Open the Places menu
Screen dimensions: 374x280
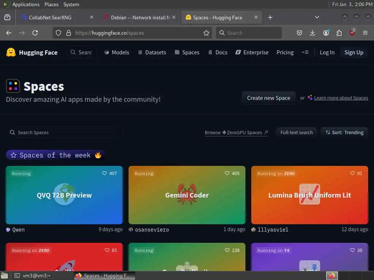51,4
